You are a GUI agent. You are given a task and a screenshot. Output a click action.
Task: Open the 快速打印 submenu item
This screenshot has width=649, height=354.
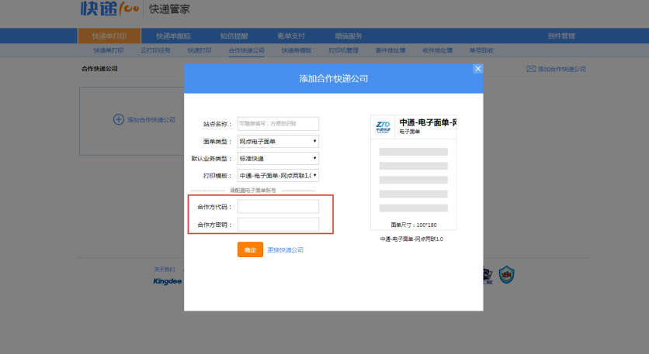click(x=200, y=50)
